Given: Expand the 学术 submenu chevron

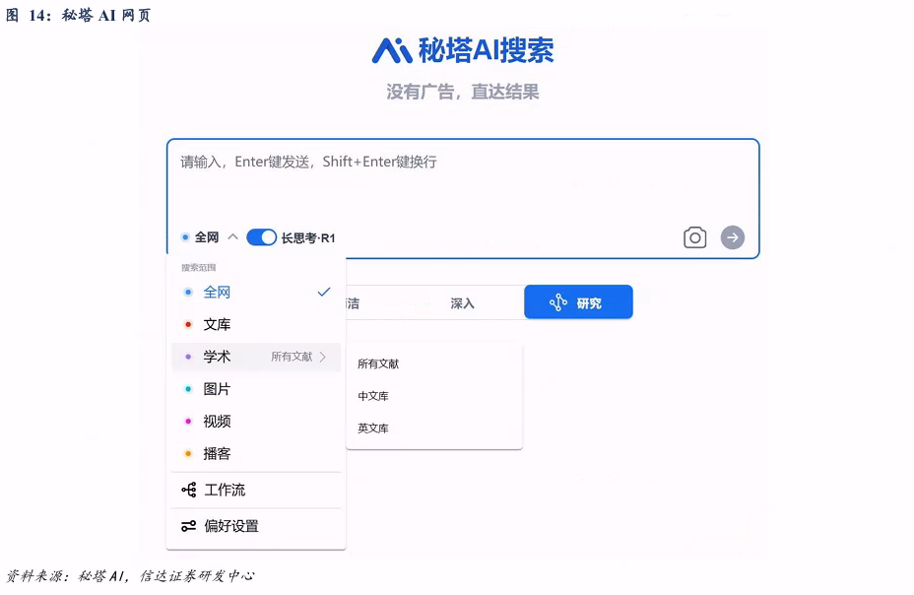Looking at the screenshot, I should click(323, 357).
